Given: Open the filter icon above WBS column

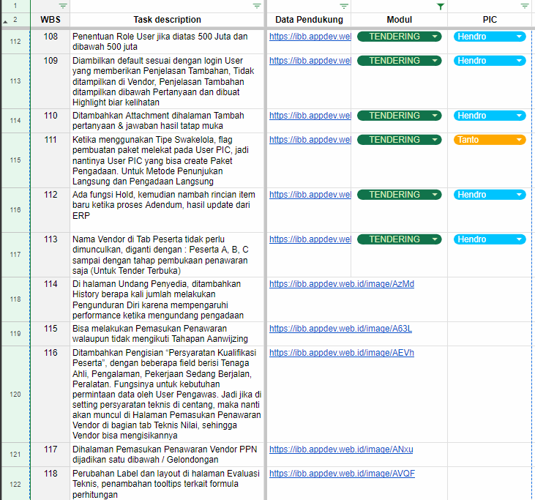Looking at the screenshot, I should point(63,6).
